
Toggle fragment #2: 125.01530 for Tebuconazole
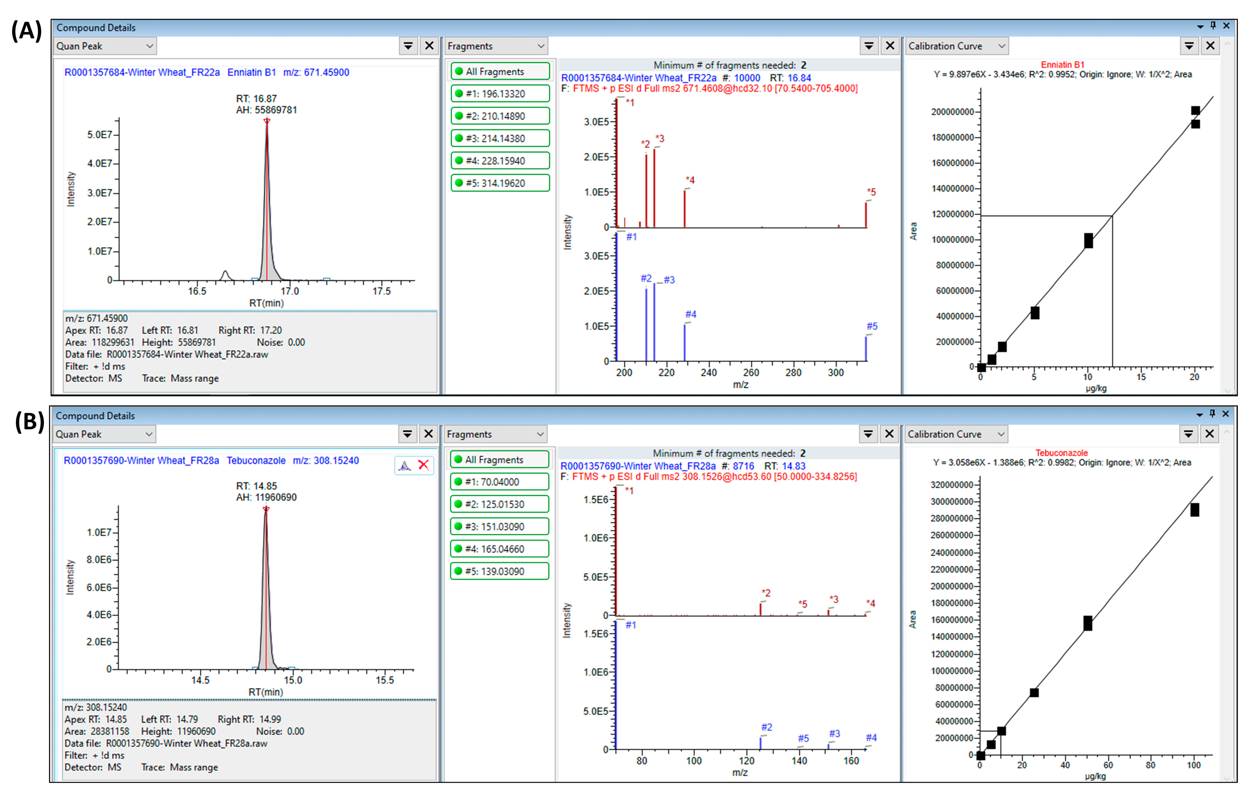(x=499, y=504)
